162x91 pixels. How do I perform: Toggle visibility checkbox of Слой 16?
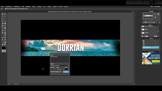point(157,33)
